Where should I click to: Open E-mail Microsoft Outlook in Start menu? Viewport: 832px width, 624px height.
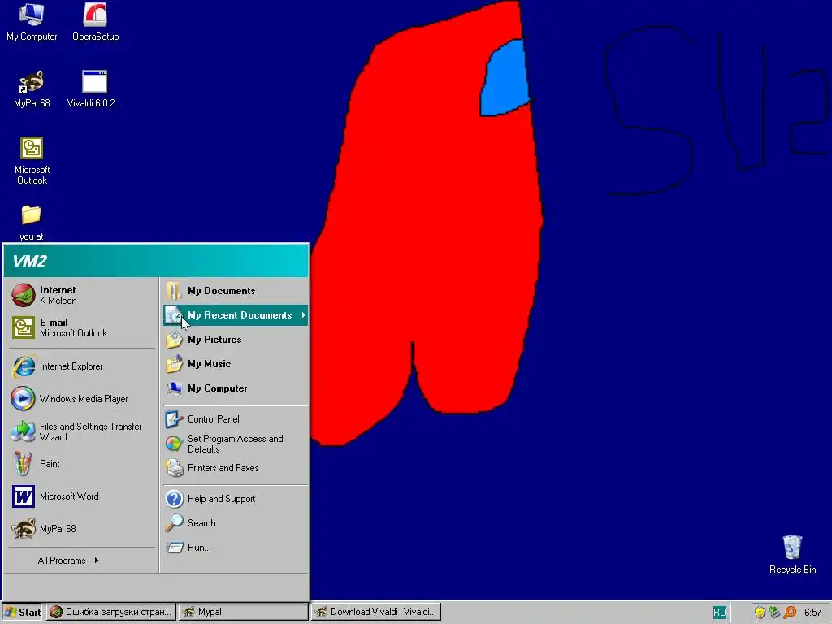point(82,327)
